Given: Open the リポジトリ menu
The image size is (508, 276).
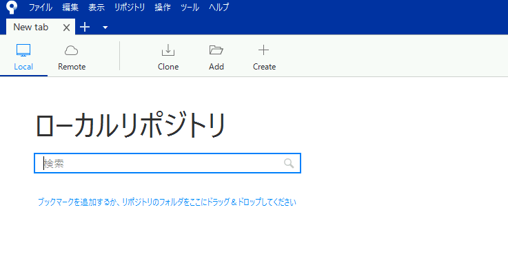Looking at the screenshot, I should tap(130, 7).
